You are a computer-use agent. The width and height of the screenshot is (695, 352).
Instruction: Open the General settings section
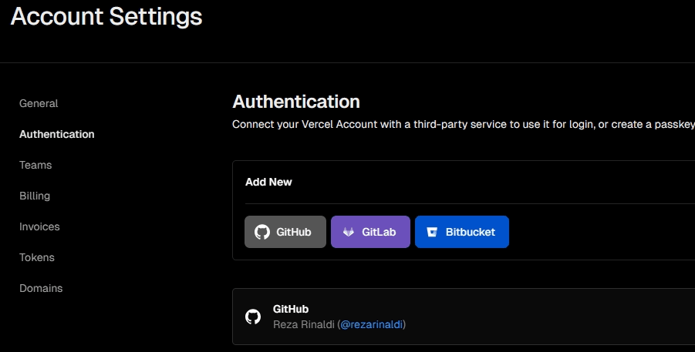pyautogui.click(x=39, y=103)
